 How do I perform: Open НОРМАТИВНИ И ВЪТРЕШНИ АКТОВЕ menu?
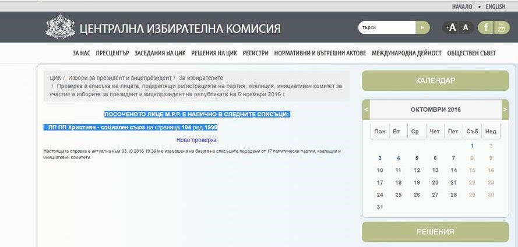point(320,53)
